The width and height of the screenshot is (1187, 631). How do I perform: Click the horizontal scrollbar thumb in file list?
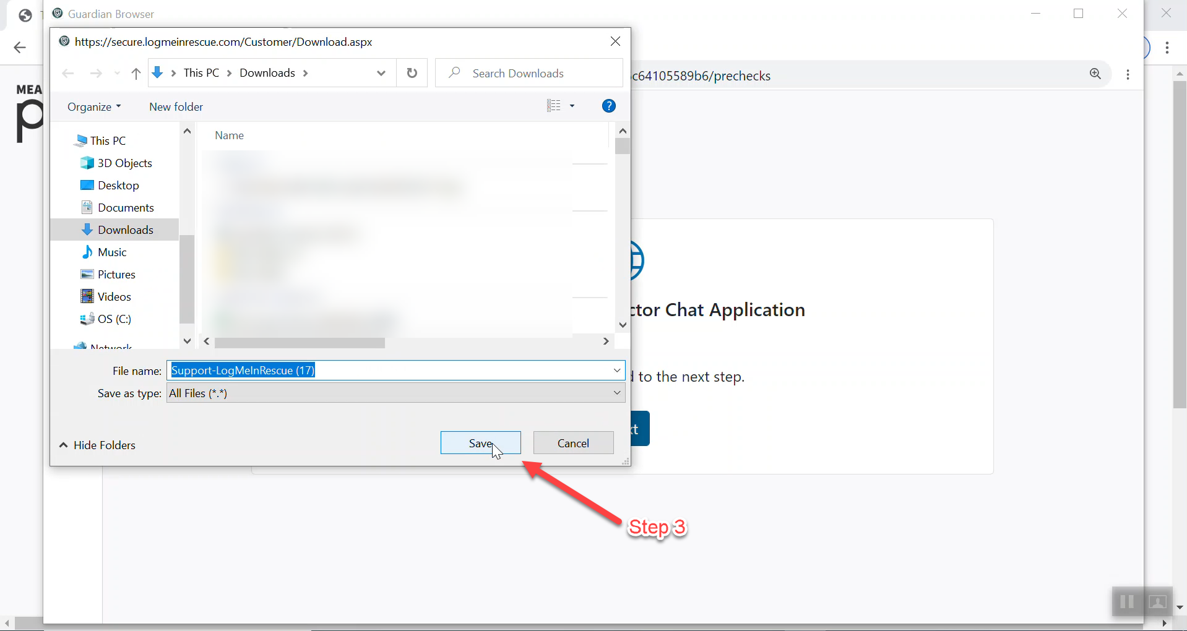[x=300, y=342]
